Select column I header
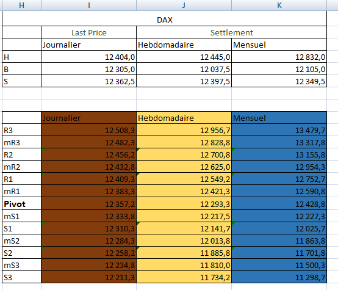This screenshot has height=290, width=338. (89, 5)
